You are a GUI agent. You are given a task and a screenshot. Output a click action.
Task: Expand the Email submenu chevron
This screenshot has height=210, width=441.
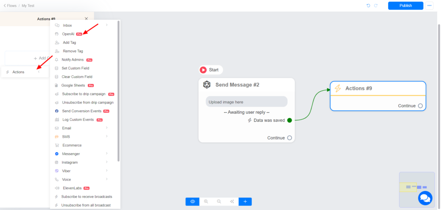point(107,128)
